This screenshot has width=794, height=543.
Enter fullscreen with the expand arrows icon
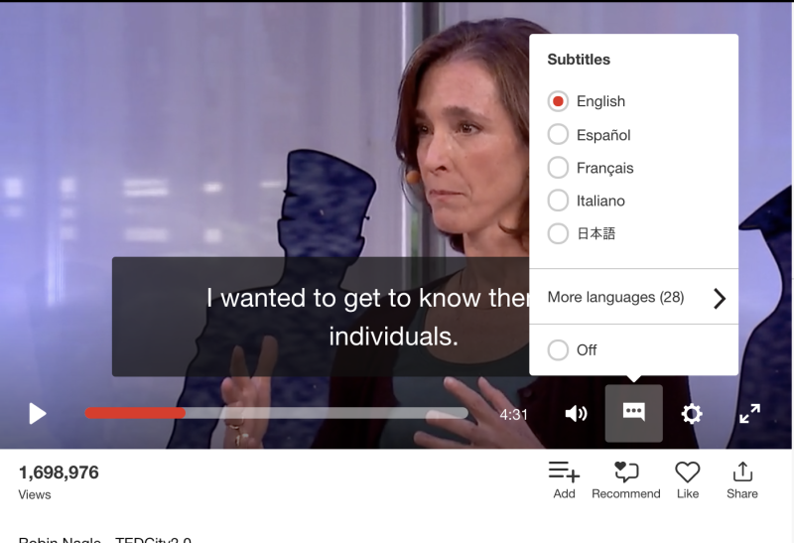[749, 413]
